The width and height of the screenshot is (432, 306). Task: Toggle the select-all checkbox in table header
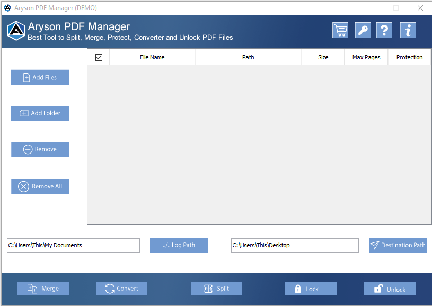tap(99, 57)
